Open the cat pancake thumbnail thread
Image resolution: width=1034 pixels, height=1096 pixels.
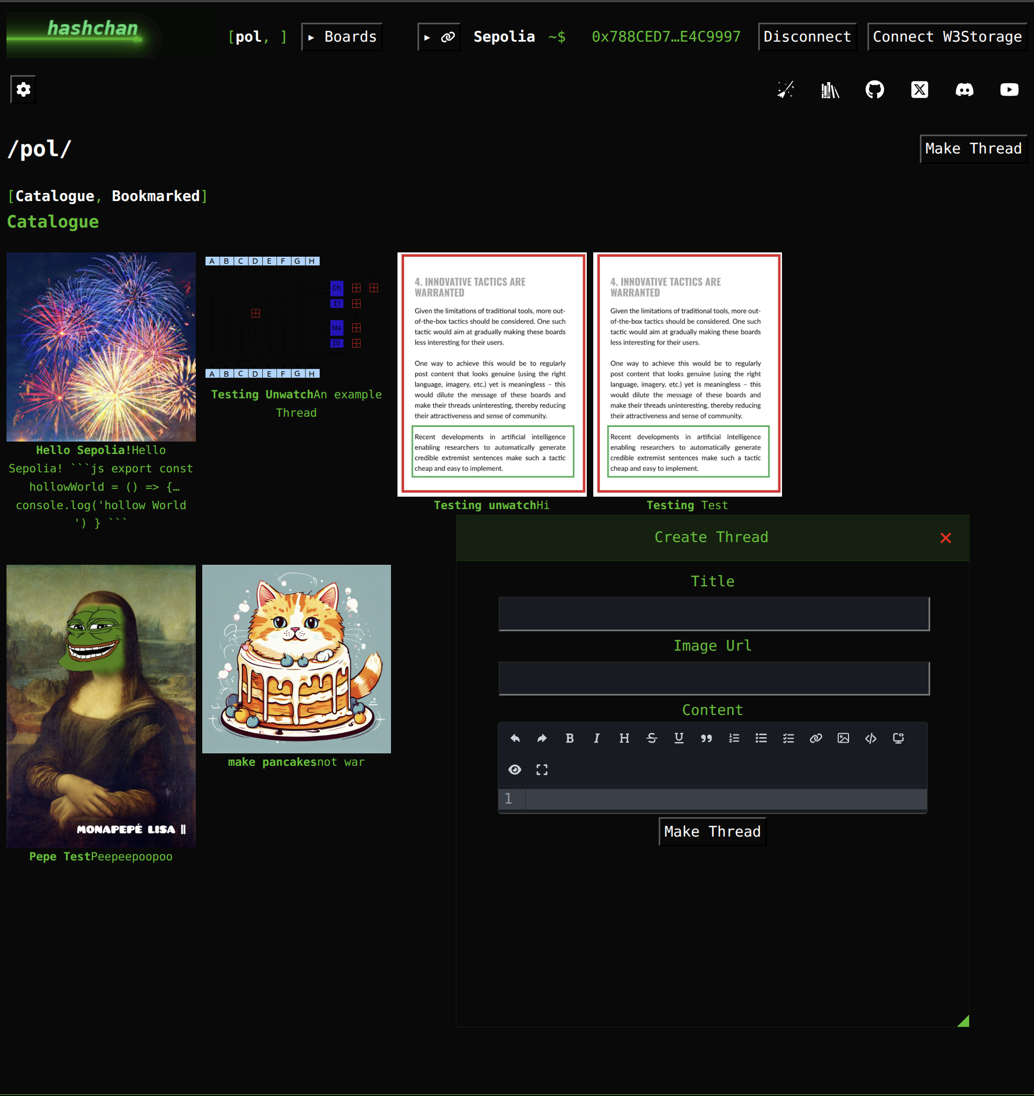click(x=296, y=659)
